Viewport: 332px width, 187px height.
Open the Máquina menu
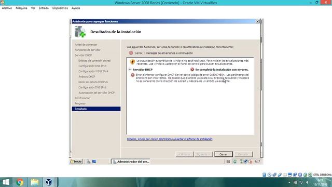tap(21, 8)
